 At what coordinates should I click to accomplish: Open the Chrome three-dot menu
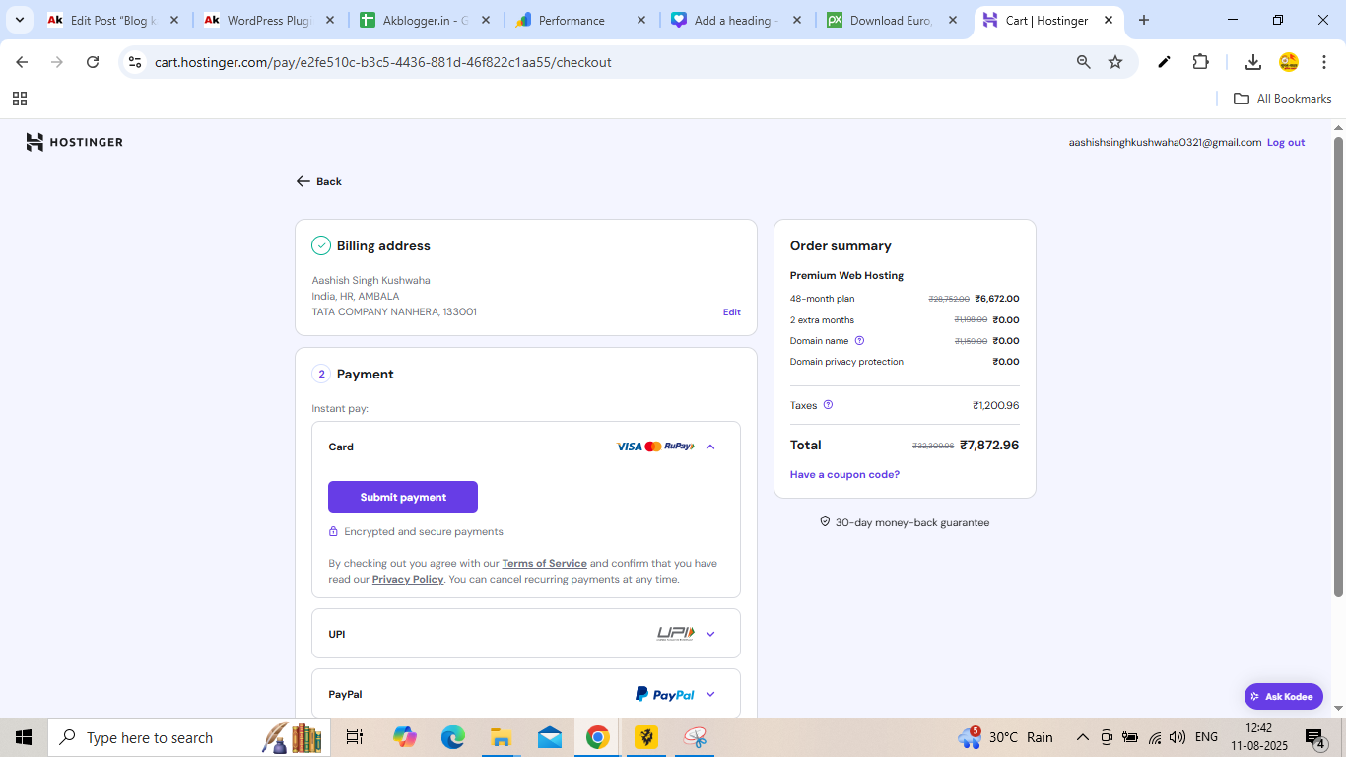click(1324, 62)
